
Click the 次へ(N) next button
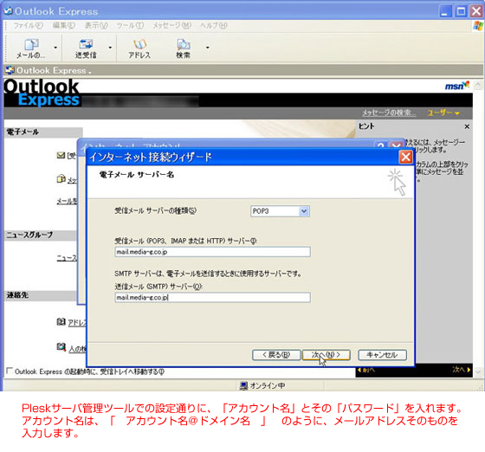tap(326, 355)
